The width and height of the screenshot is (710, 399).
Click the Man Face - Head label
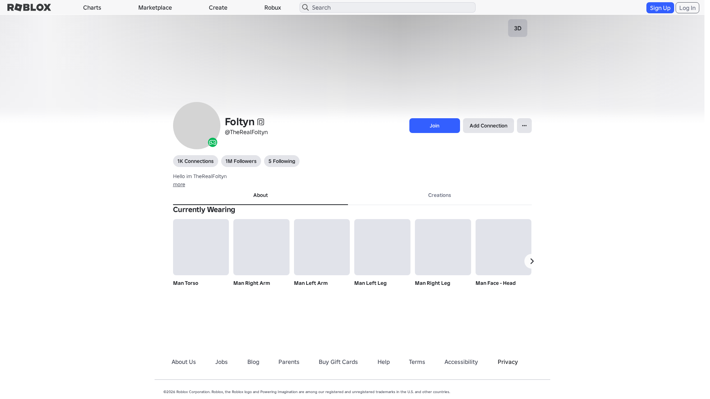(x=496, y=283)
